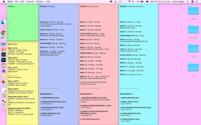201x125 pixels.
Task: Open the Word document stack in dock
Action: 4,90
